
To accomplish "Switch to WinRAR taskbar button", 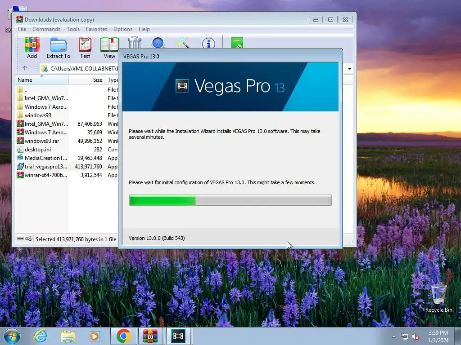I will pyautogui.click(x=150, y=336).
